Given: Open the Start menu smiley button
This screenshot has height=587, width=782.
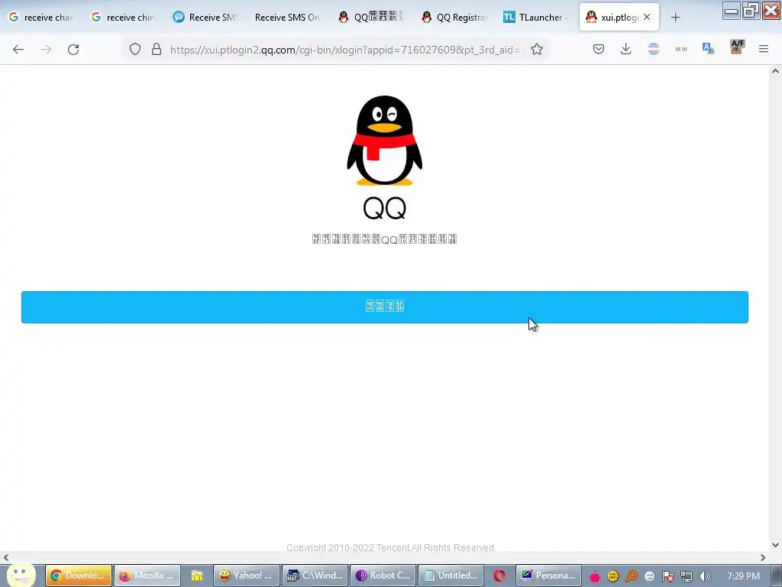Looking at the screenshot, I should tap(21, 575).
